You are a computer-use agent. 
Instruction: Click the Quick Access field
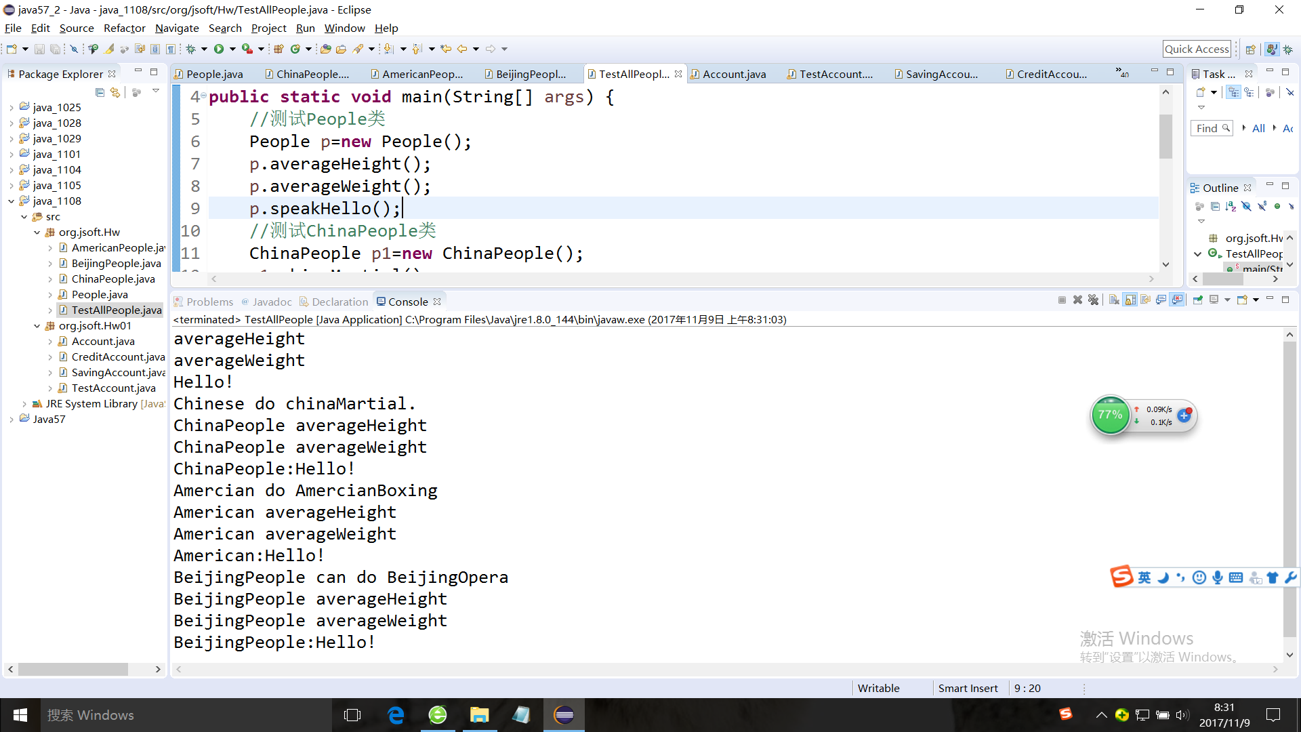[x=1196, y=49]
